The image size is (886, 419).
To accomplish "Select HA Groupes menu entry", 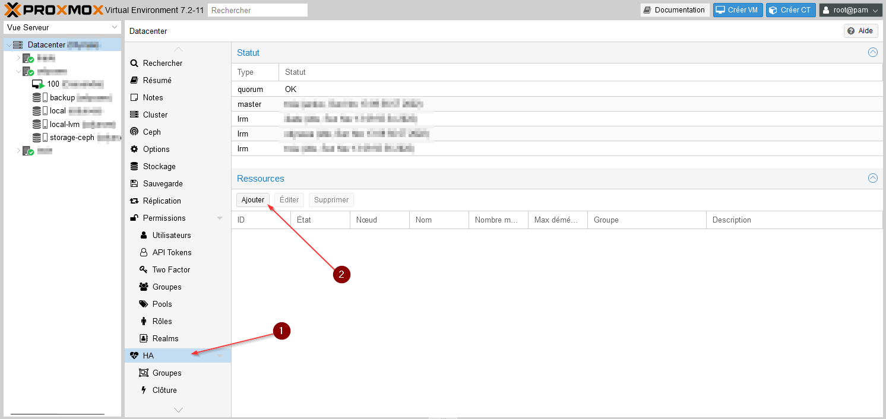I will coord(167,373).
